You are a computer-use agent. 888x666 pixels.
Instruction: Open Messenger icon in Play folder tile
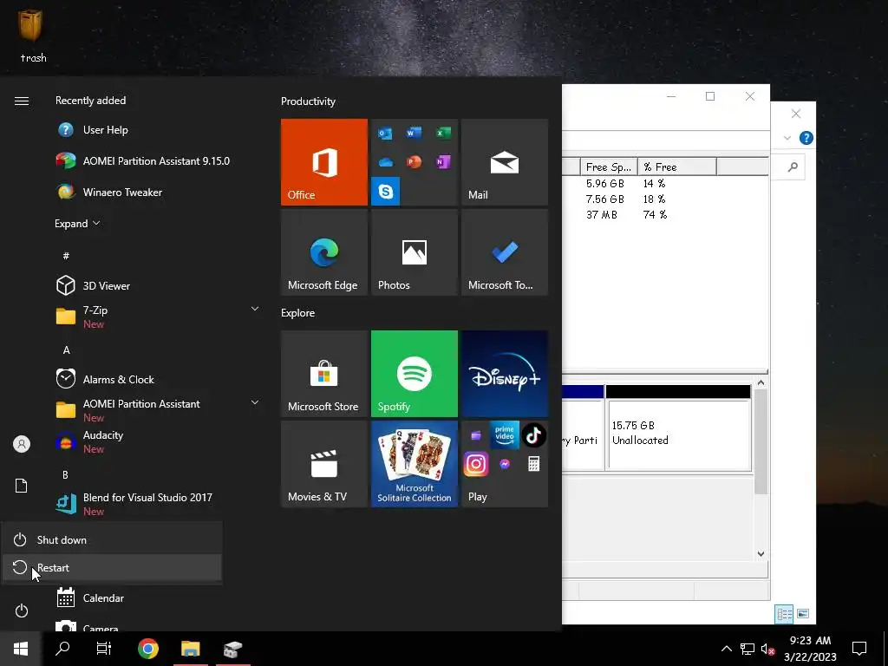(x=505, y=465)
